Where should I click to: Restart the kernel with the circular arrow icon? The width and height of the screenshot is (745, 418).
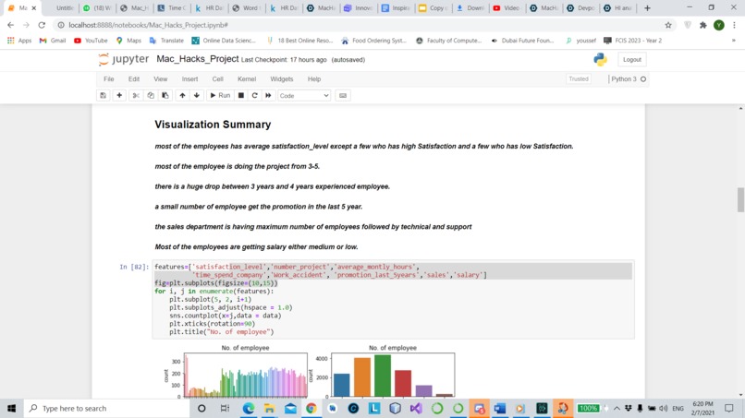point(255,95)
